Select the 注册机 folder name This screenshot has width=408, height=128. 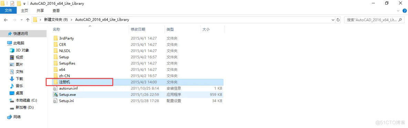pos(65,82)
